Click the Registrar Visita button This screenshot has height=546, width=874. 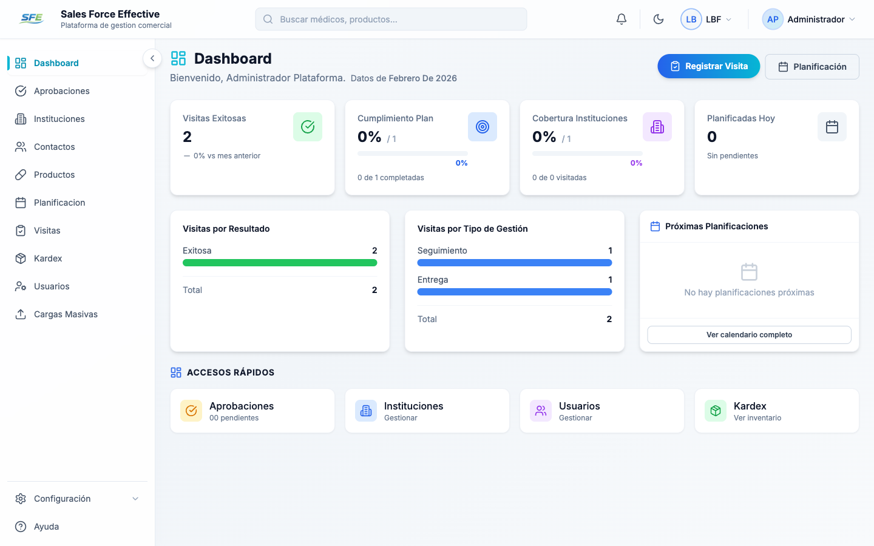pyautogui.click(x=708, y=67)
